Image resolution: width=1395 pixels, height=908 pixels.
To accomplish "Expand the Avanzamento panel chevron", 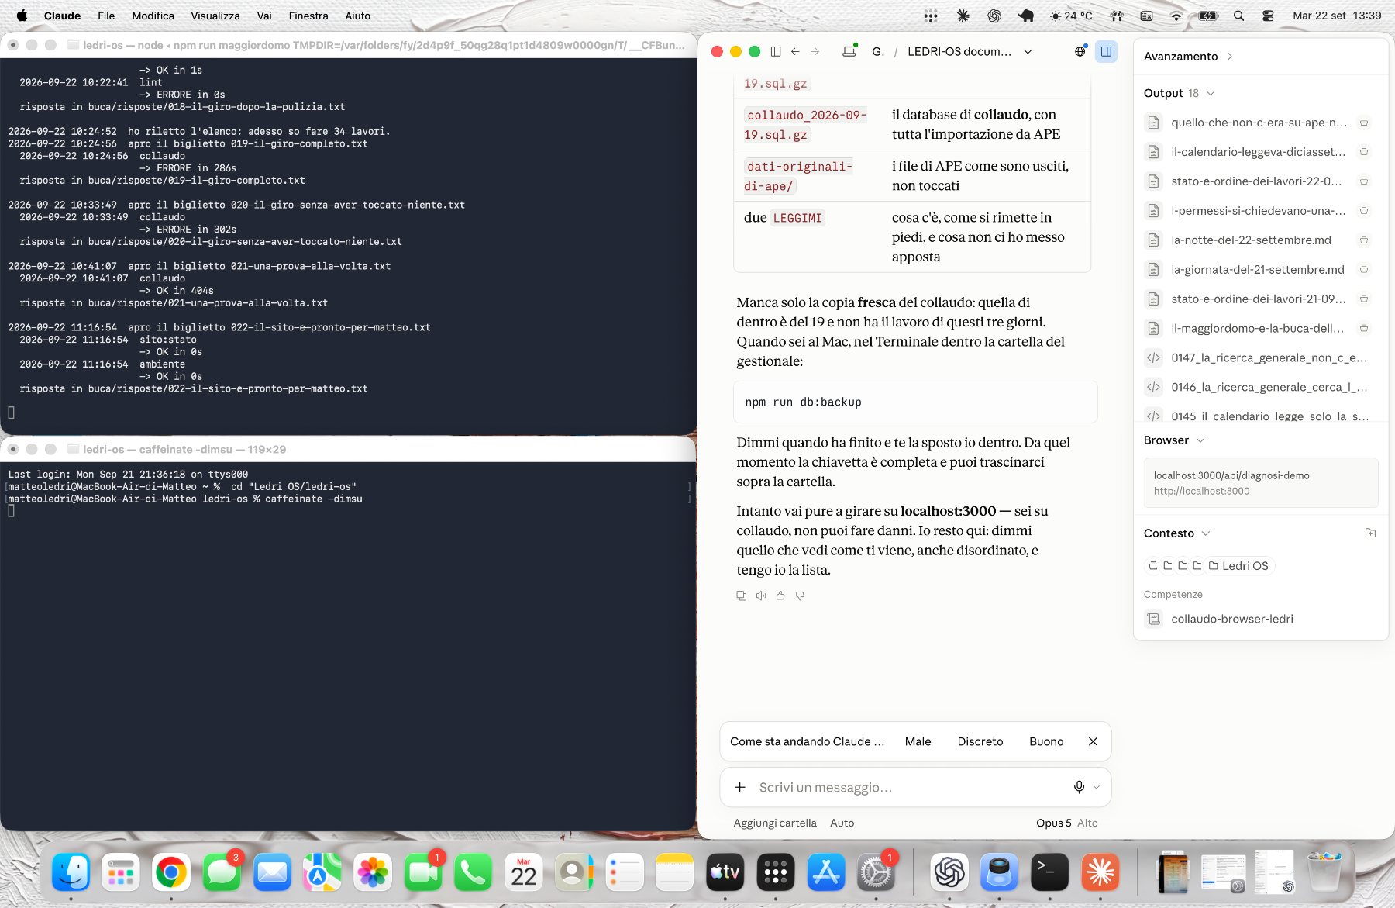I will (x=1230, y=57).
